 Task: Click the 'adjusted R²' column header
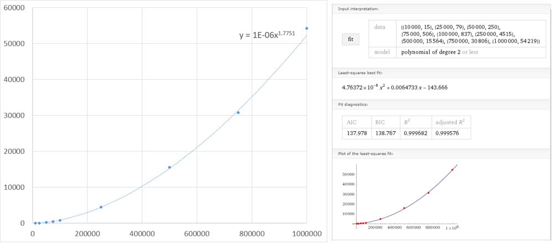pos(450,122)
